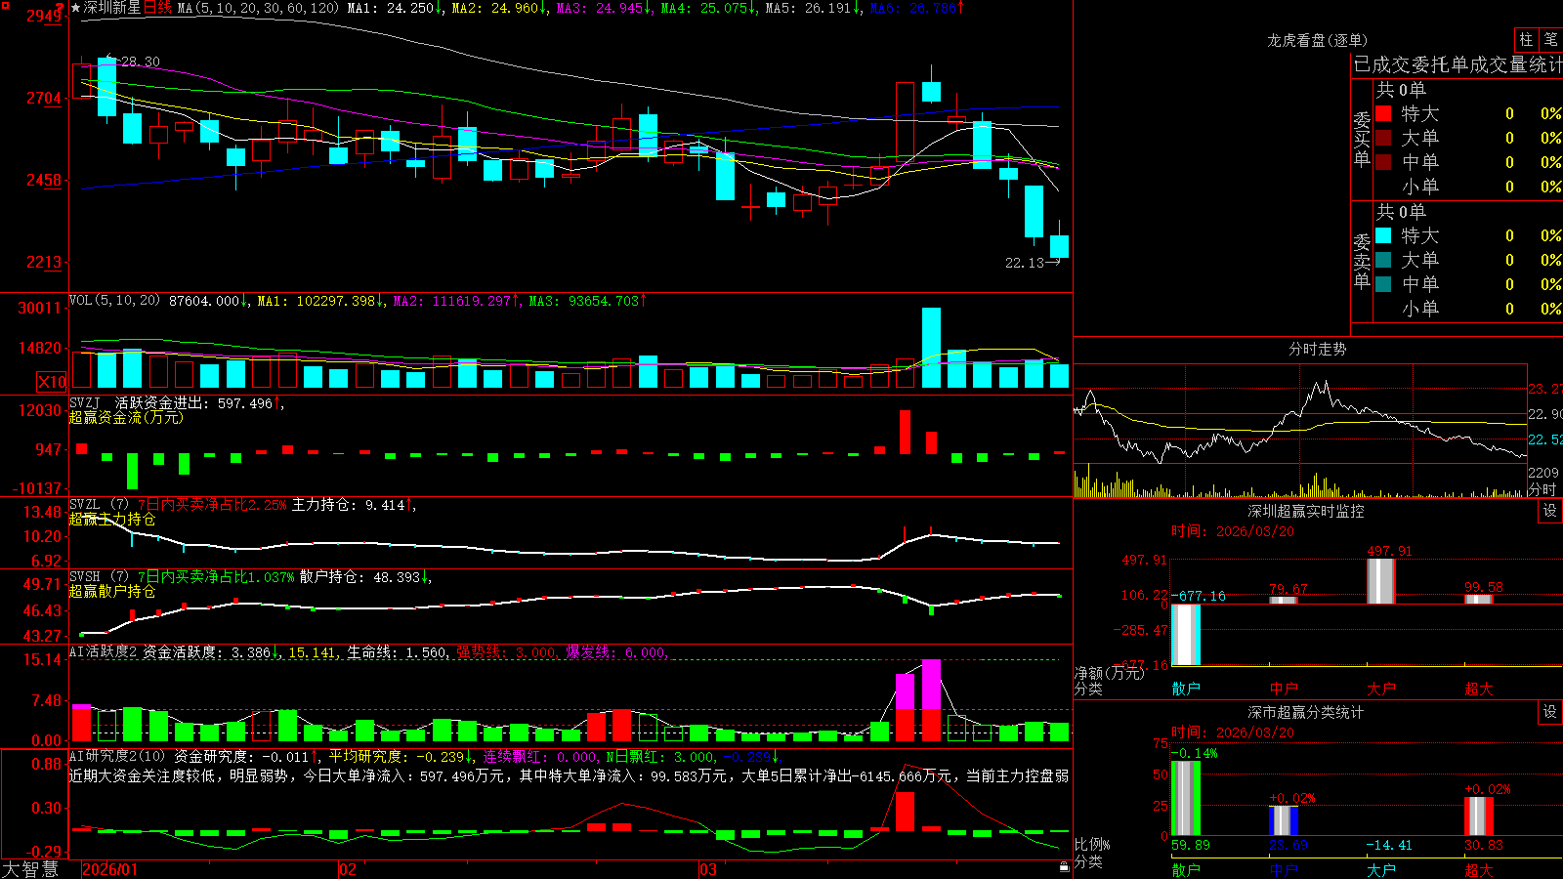Screen dimensions: 1563x879
Task: Click the red 大户 label under the real-time monitor
Action: [x=1381, y=689]
